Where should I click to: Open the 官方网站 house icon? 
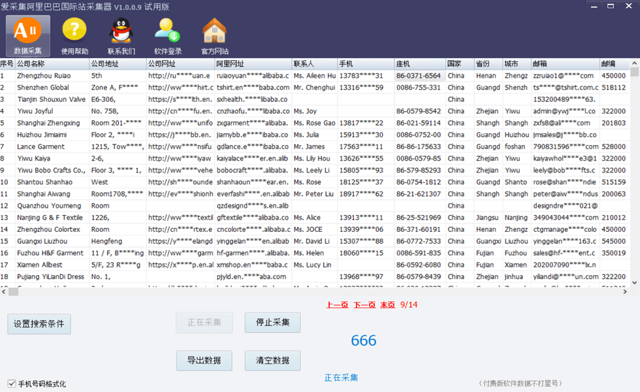click(215, 36)
